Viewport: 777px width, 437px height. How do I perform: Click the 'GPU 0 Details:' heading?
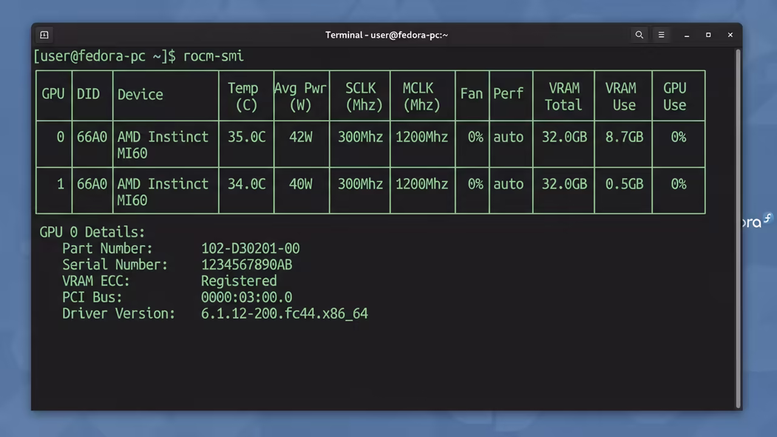[92, 232]
